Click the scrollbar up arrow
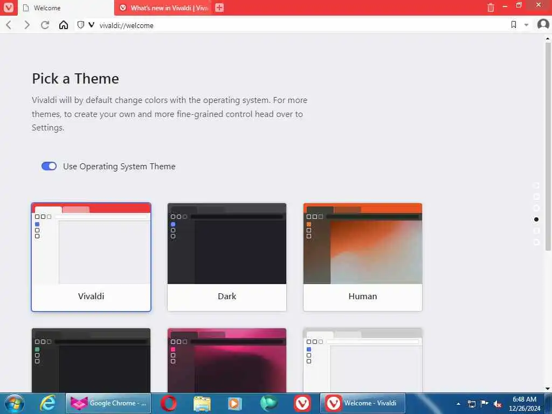The image size is (552, 414). (x=548, y=38)
